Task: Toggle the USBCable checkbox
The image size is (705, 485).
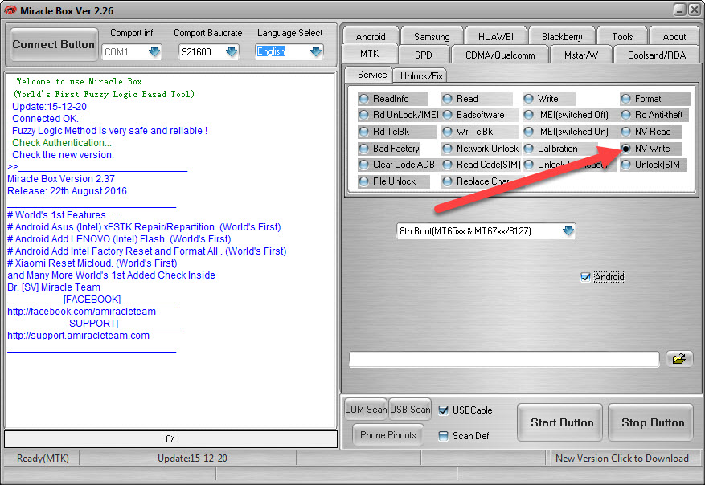Action: tap(443, 410)
